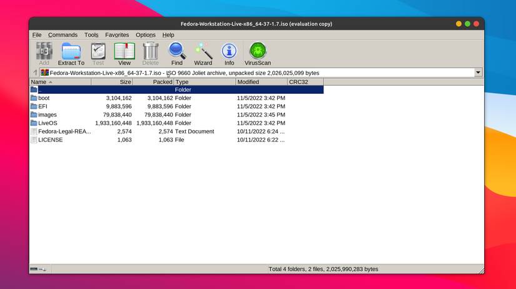Select the LICENSE file
Image resolution: width=516 pixels, height=289 pixels.
[50, 139]
